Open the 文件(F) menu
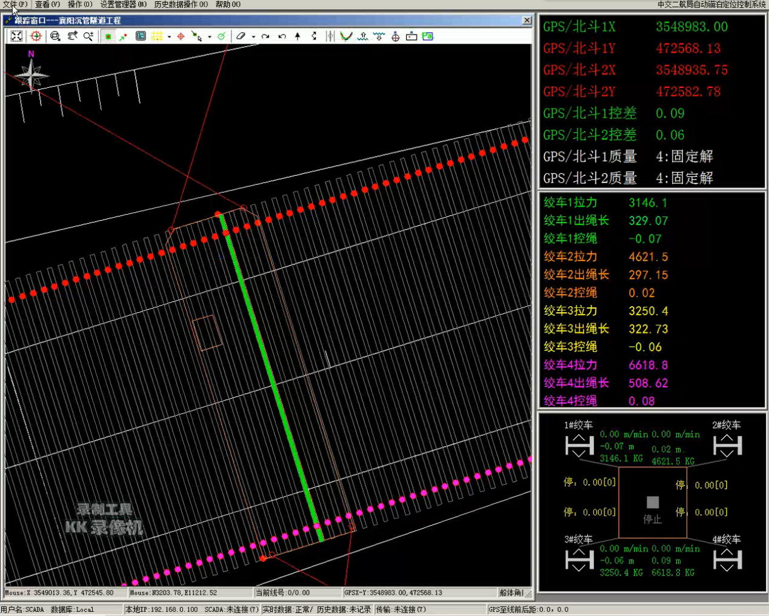The image size is (769, 616). coord(15,4)
